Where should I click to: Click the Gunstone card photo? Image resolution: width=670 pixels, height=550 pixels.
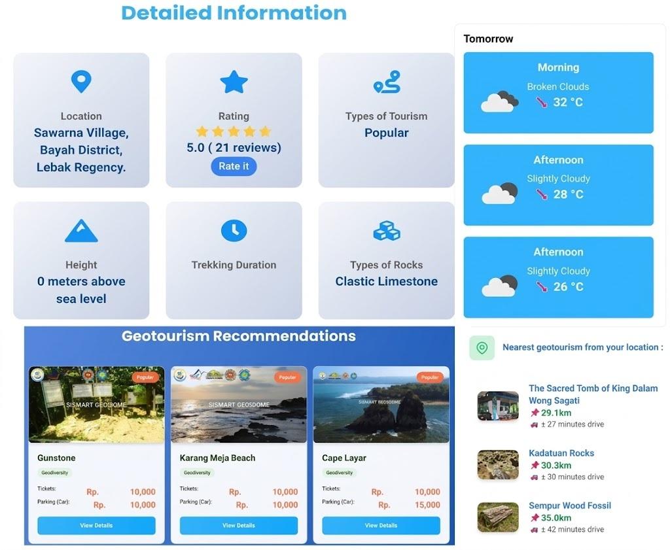(x=96, y=404)
